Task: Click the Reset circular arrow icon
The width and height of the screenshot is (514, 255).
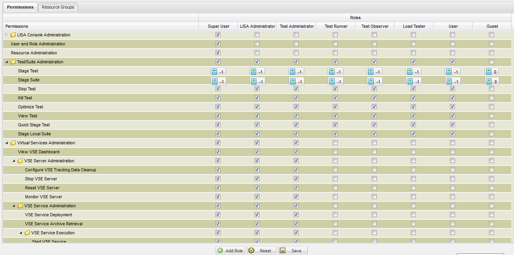Action: (x=251, y=251)
